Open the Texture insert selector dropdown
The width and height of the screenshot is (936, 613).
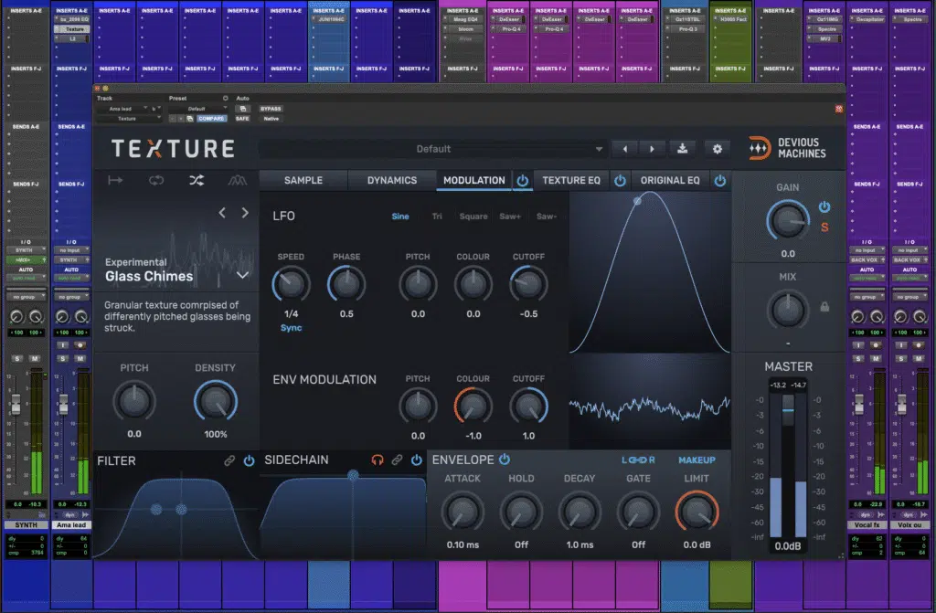pyautogui.click(x=130, y=119)
